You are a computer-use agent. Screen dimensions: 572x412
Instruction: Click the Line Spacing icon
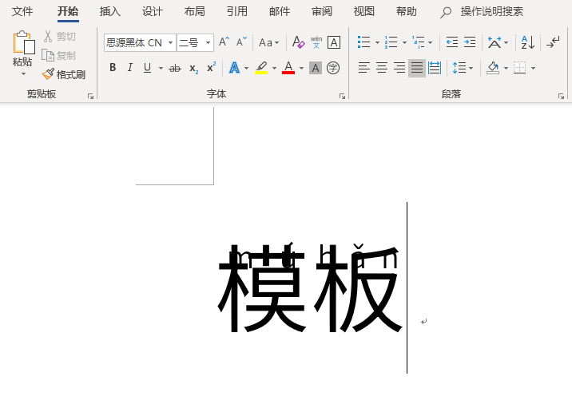[x=459, y=68]
